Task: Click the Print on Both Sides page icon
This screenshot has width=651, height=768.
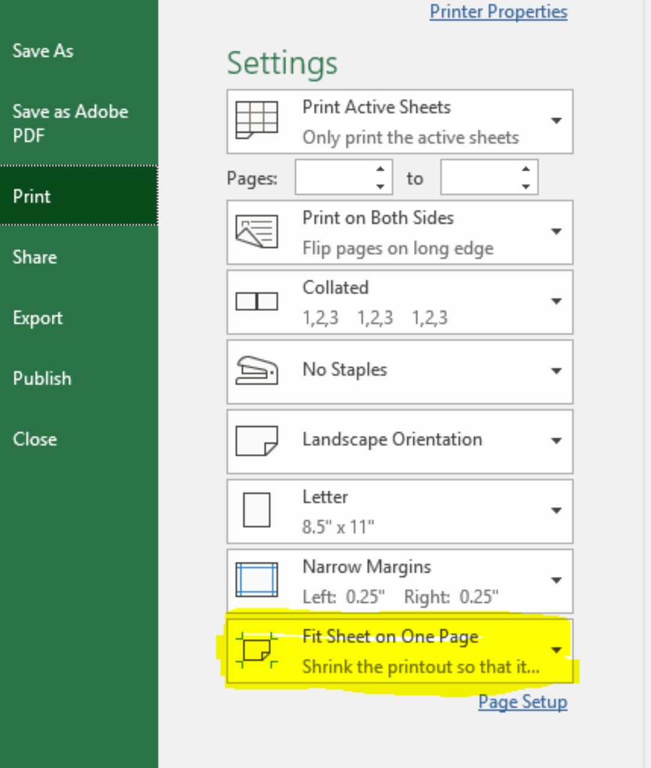Action: (x=257, y=231)
